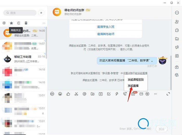Click the live broadcast icon with NEW badge
Viewport: 182px width, 135px height.
point(133,94)
